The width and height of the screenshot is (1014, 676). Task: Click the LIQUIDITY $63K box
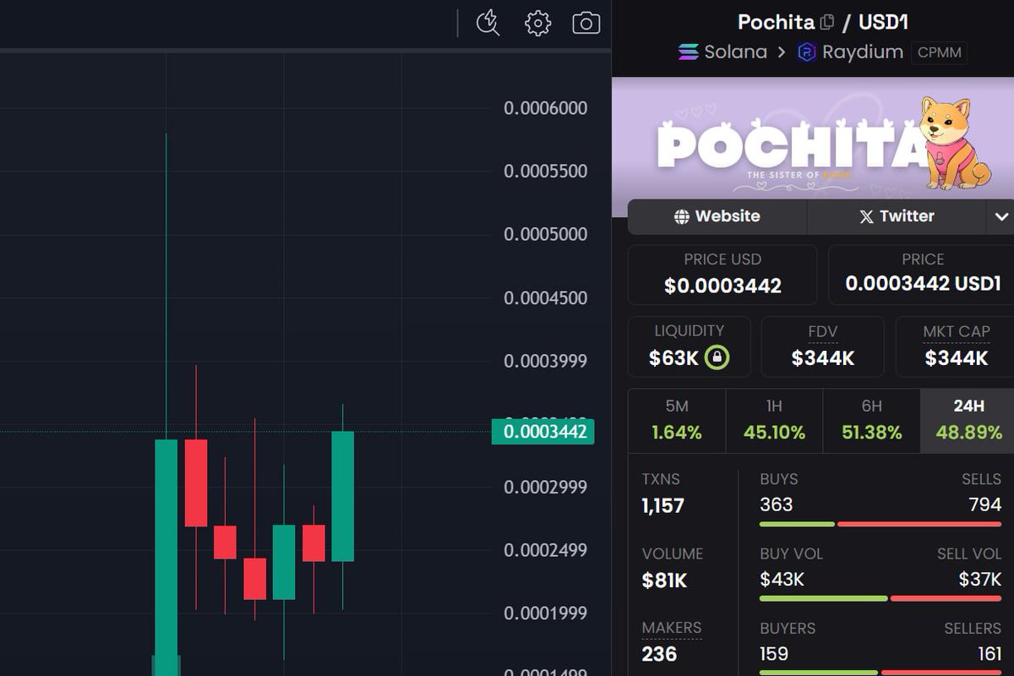pyautogui.click(x=689, y=346)
